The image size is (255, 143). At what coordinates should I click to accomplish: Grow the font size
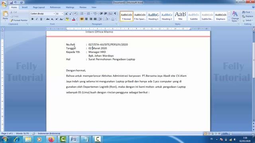tap(67, 14)
